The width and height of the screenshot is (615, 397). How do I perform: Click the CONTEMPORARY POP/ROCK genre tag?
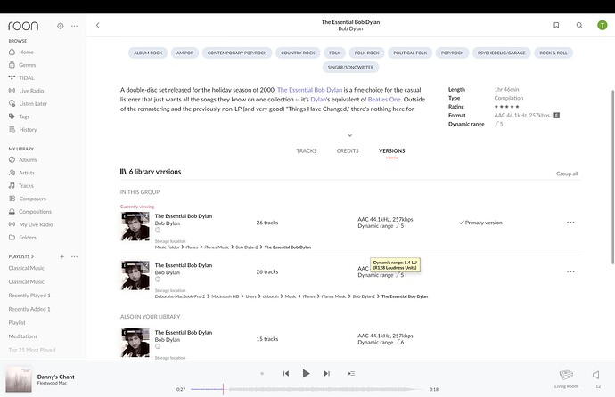(x=237, y=53)
